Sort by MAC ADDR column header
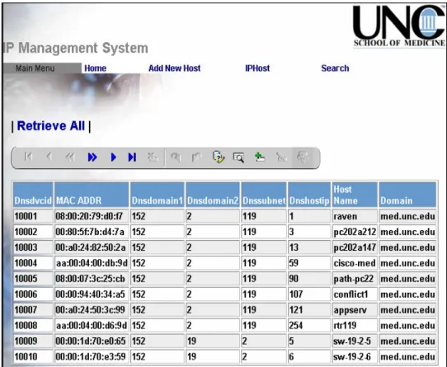Viewport: 447px width, 367px height. pyautogui.click(x=92, y=195)
